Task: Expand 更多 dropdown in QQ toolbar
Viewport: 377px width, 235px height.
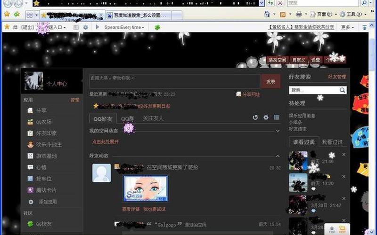Action: click(x=347, y=27)
